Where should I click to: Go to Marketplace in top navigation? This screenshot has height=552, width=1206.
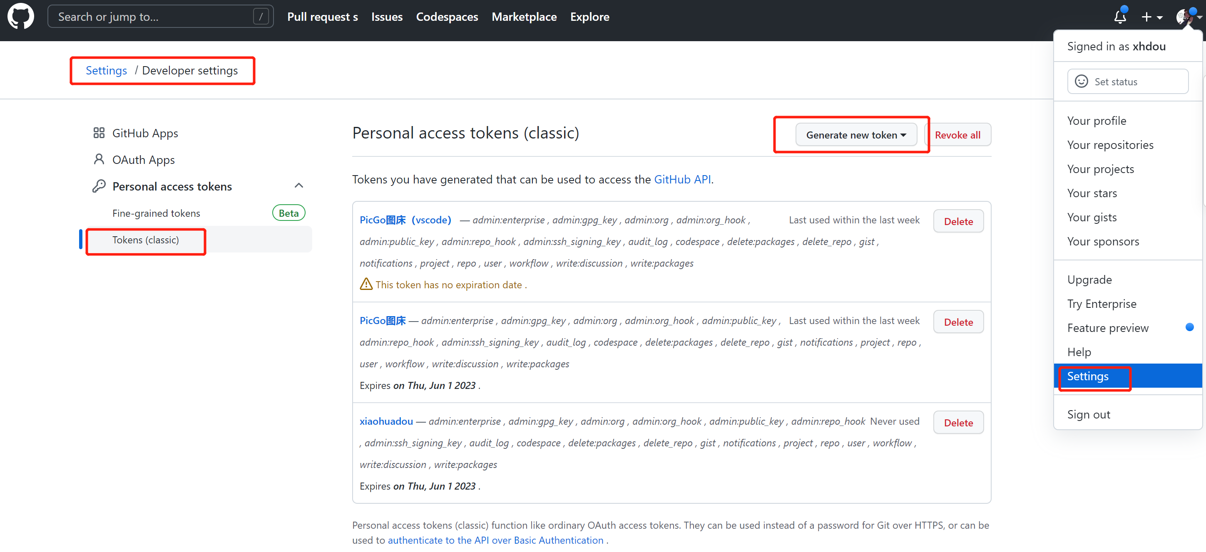tap(524, 17)
